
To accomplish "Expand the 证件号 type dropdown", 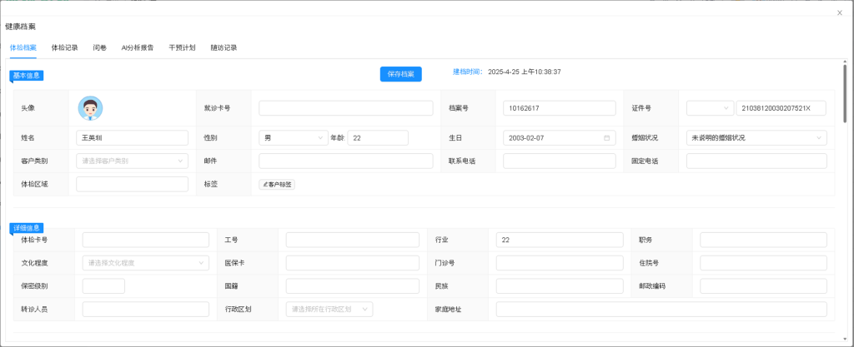I will [x=710, y=108].
